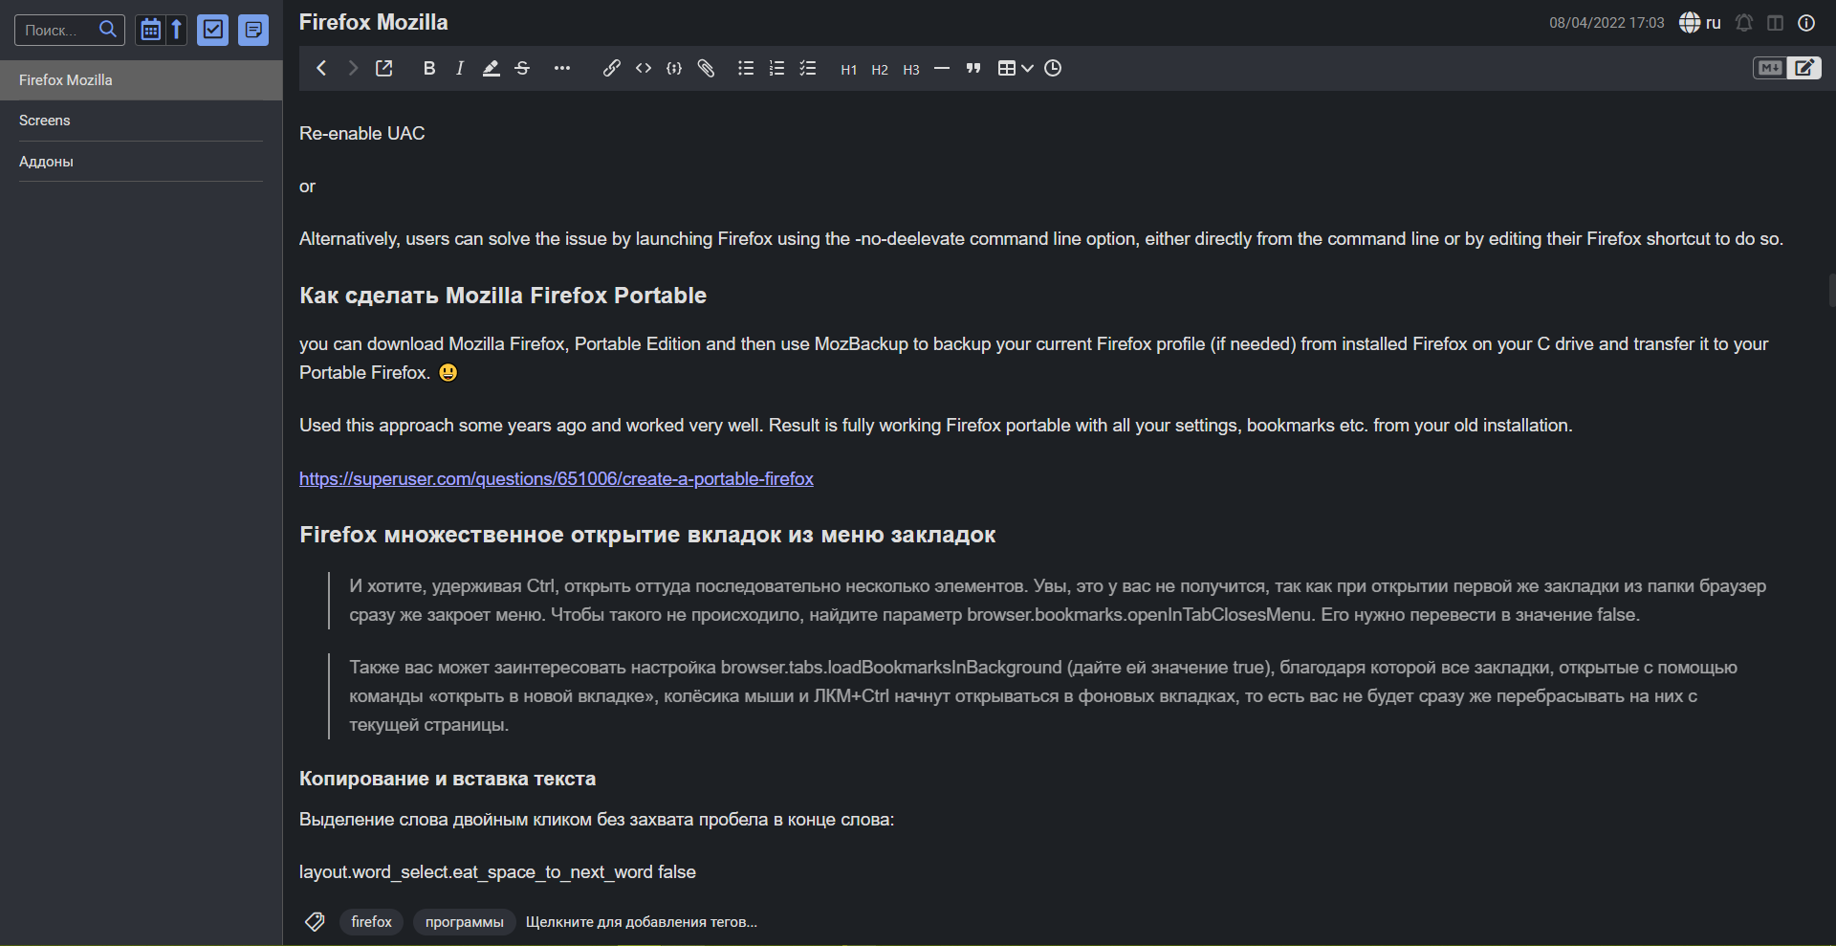Insert a checkbox list
This screenshot has width=1836, height=946.
(808, 68)
